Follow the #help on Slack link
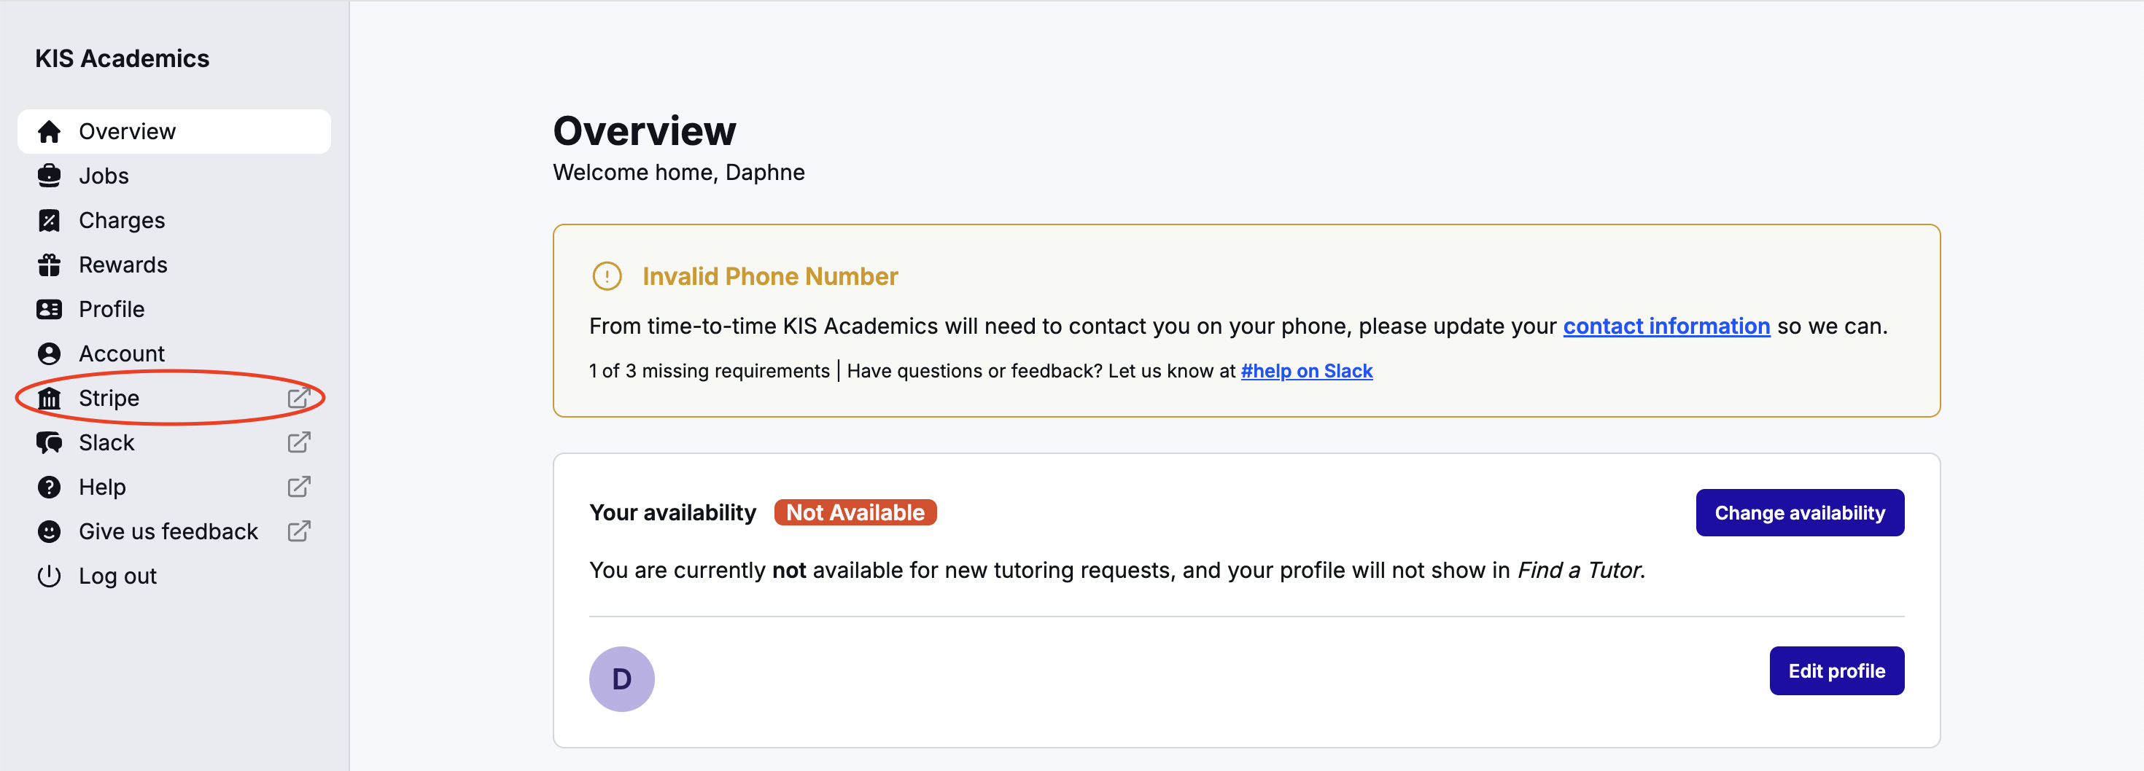The height and width of the screenshot is (771, 2144). click(x=1307, y=371)
